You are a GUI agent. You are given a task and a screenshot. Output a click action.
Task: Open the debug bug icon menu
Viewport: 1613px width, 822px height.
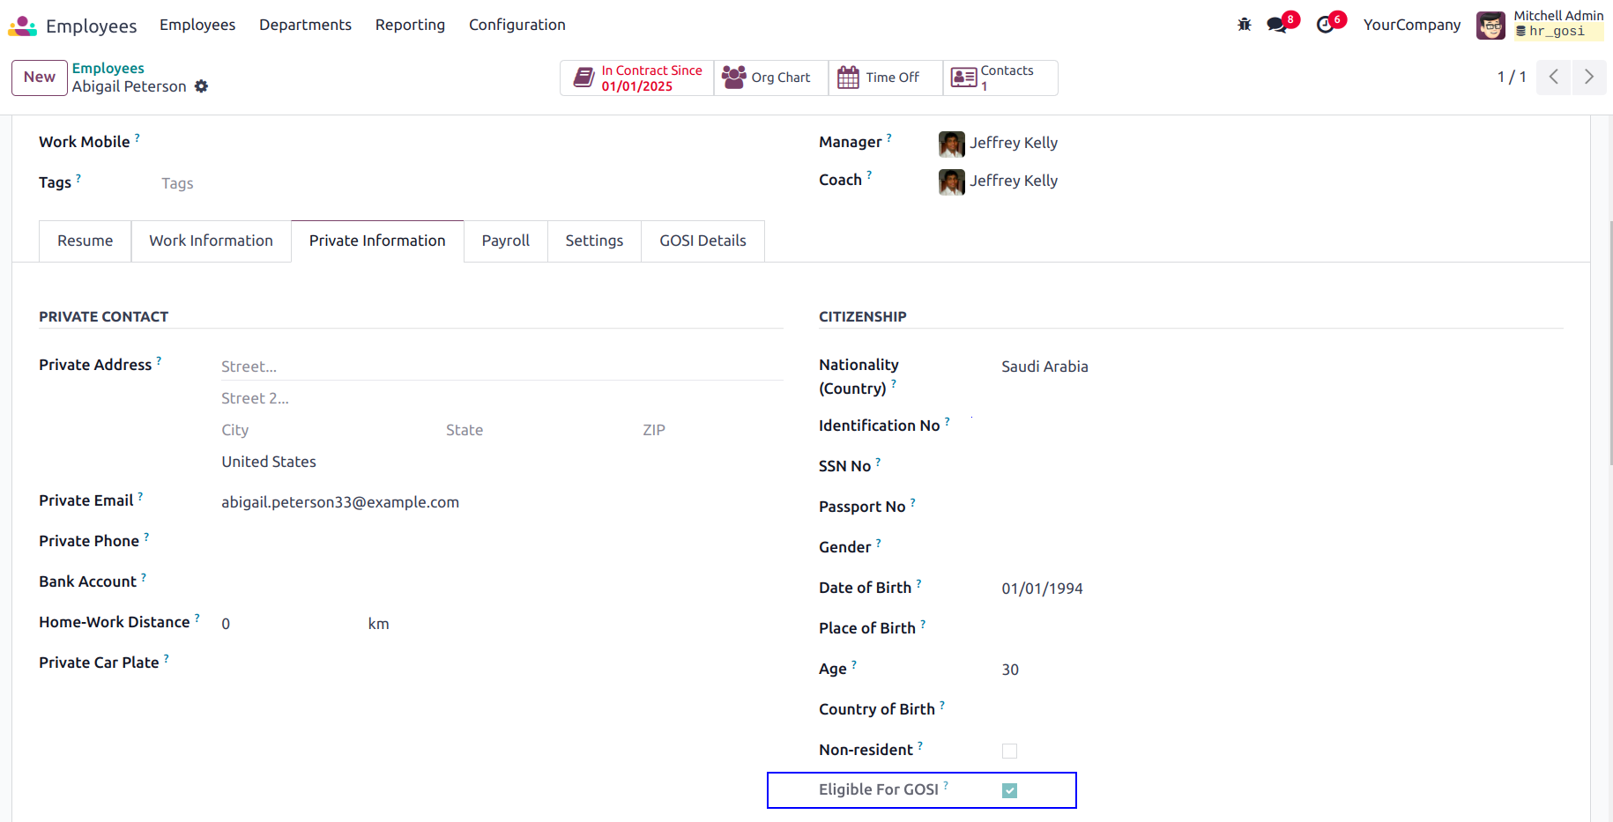coord(1245,25)
